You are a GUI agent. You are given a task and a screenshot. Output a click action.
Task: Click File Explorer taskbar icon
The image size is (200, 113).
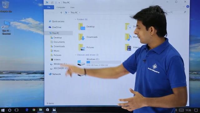pos(41,110)
